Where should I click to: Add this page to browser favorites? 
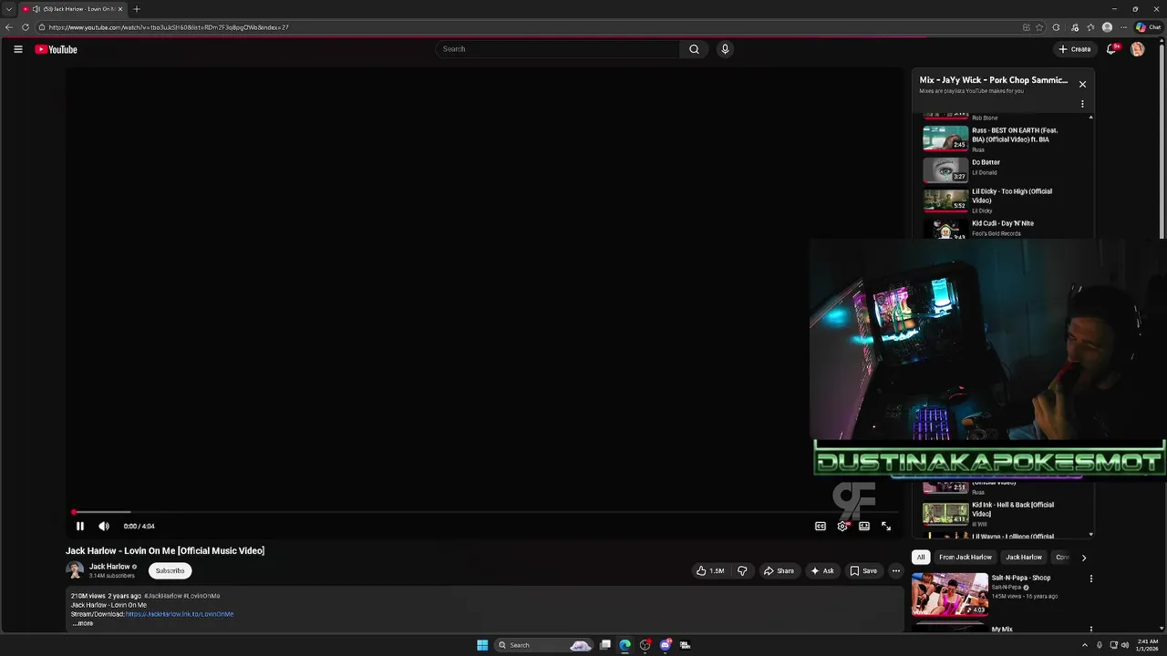(x=1039, y=27)
